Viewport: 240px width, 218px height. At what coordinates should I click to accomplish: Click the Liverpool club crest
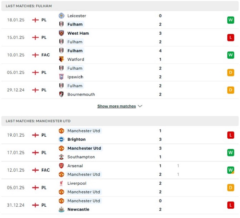click(x=61, y=183)
